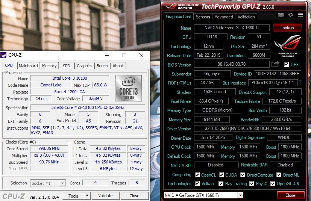311x201 pixels.
Task: Close the CPU-Z window with X
Action: [141, 55]
